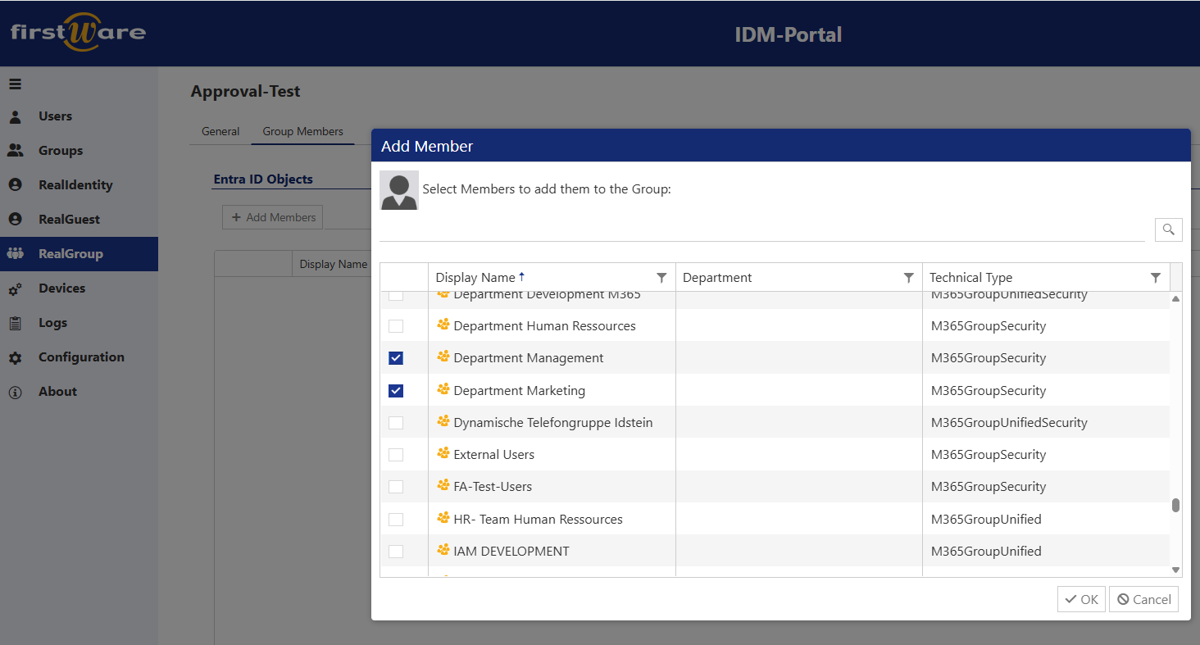Confirm selection with the OK button
Image resolution: width=1200 pixels, height=645 pixels.
pyautogui.click(x=1081, y=599)
